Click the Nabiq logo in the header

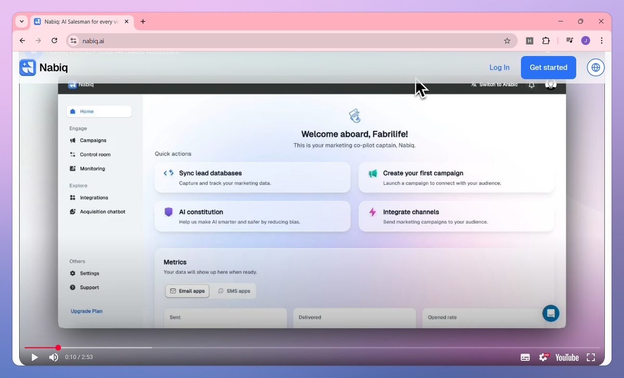click(44, 68)
